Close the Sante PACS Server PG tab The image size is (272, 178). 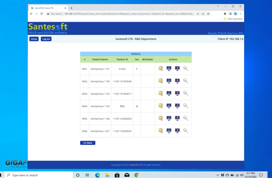click(65, 8)
